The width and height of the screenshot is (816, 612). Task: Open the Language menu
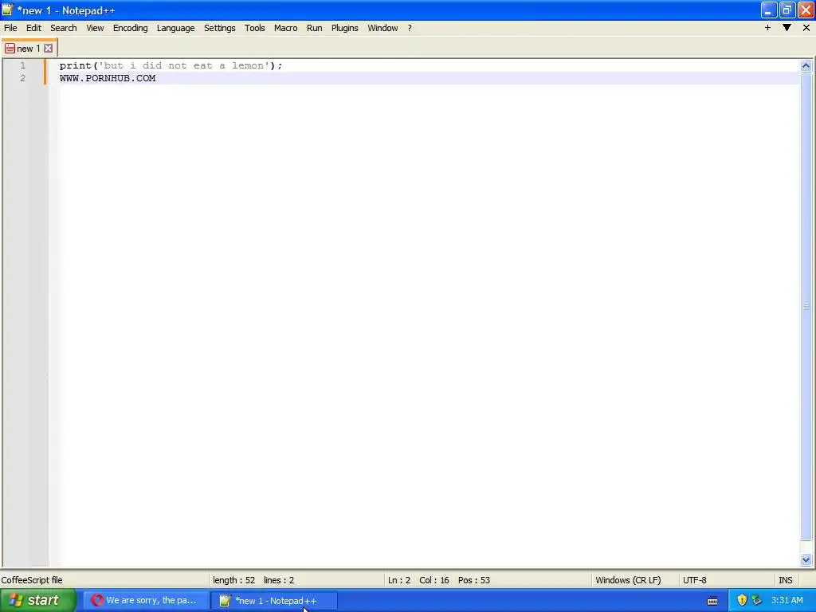tap(175, 28)
